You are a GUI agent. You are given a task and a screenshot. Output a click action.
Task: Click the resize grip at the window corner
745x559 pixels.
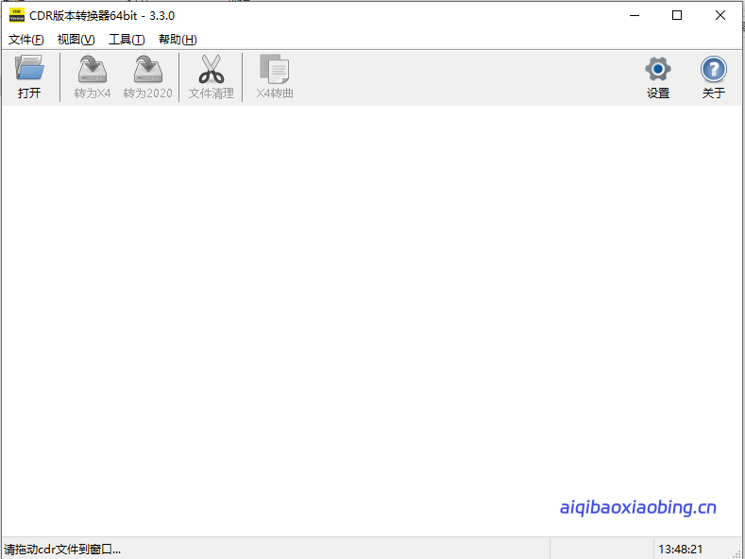pos(737,551)
